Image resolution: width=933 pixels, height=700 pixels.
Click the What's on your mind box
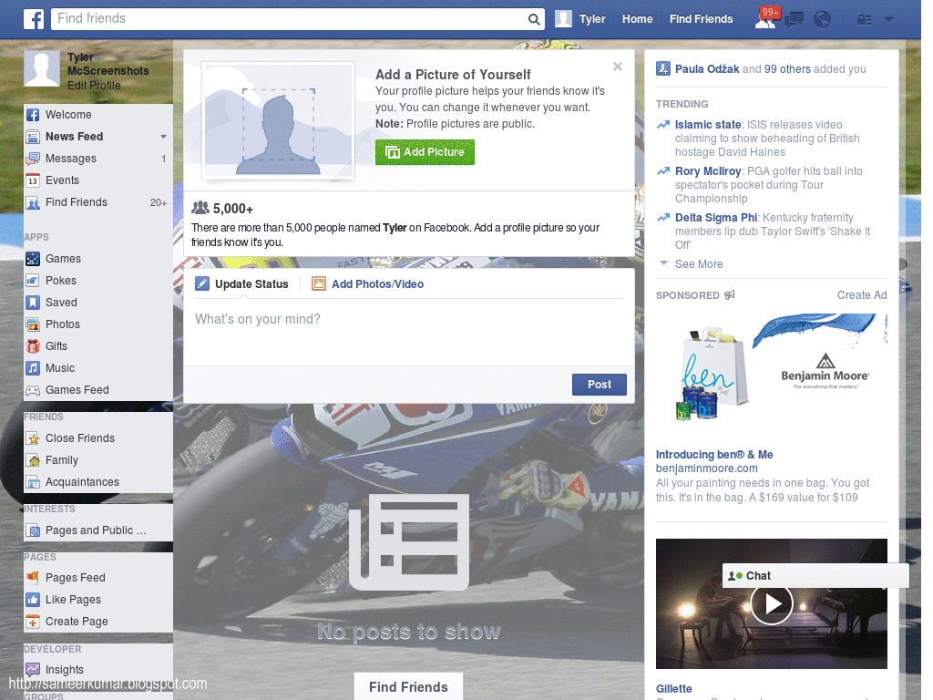(409, 332)
